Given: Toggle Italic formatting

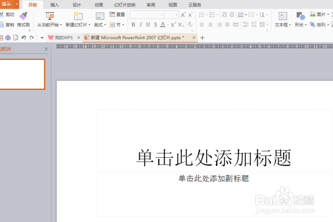Looking at the screenshot, I should (x=140, y=25).
